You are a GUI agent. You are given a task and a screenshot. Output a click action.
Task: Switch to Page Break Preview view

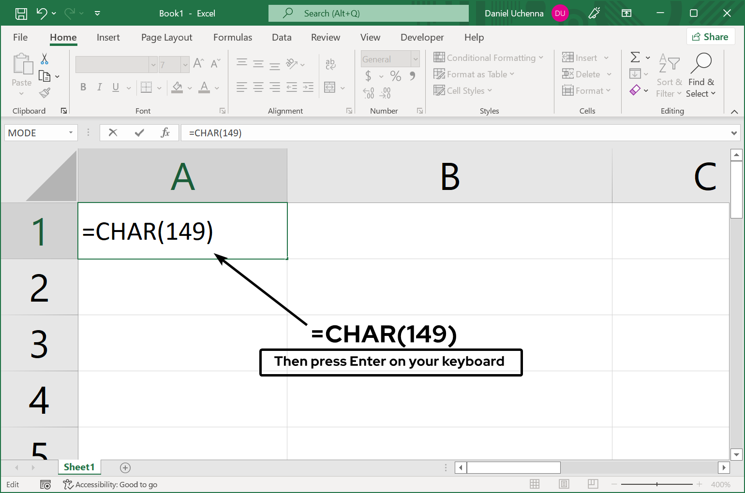(593, 484)
